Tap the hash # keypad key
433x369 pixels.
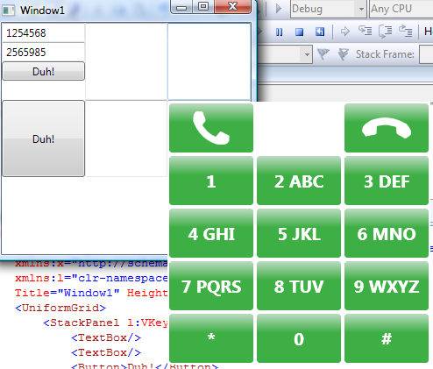(x=387, y=338)
